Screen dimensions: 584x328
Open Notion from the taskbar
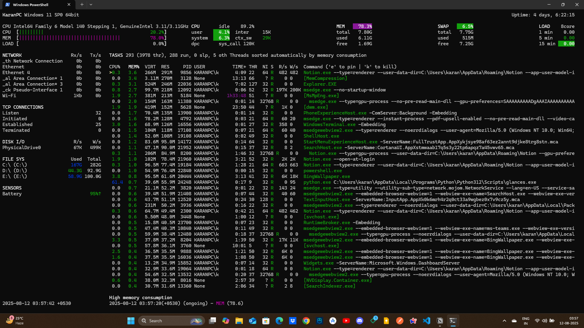tap(440, 321)
